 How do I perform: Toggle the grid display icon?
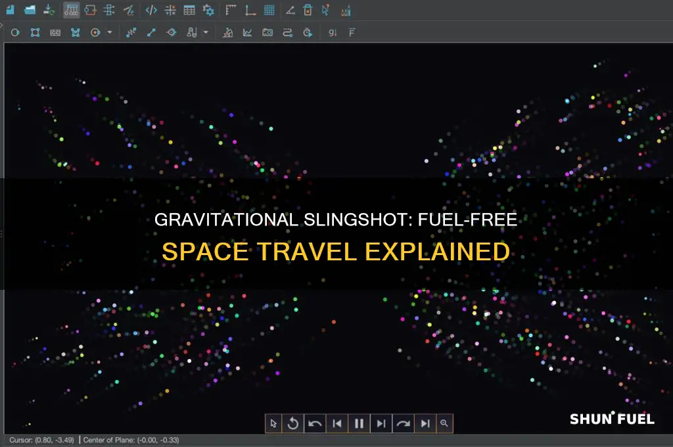coord(269,10)
